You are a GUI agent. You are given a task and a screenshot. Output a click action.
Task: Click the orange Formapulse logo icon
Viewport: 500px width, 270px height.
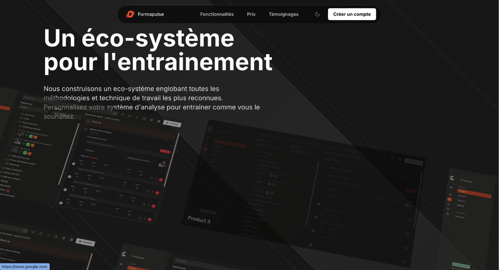coord(130,14)
